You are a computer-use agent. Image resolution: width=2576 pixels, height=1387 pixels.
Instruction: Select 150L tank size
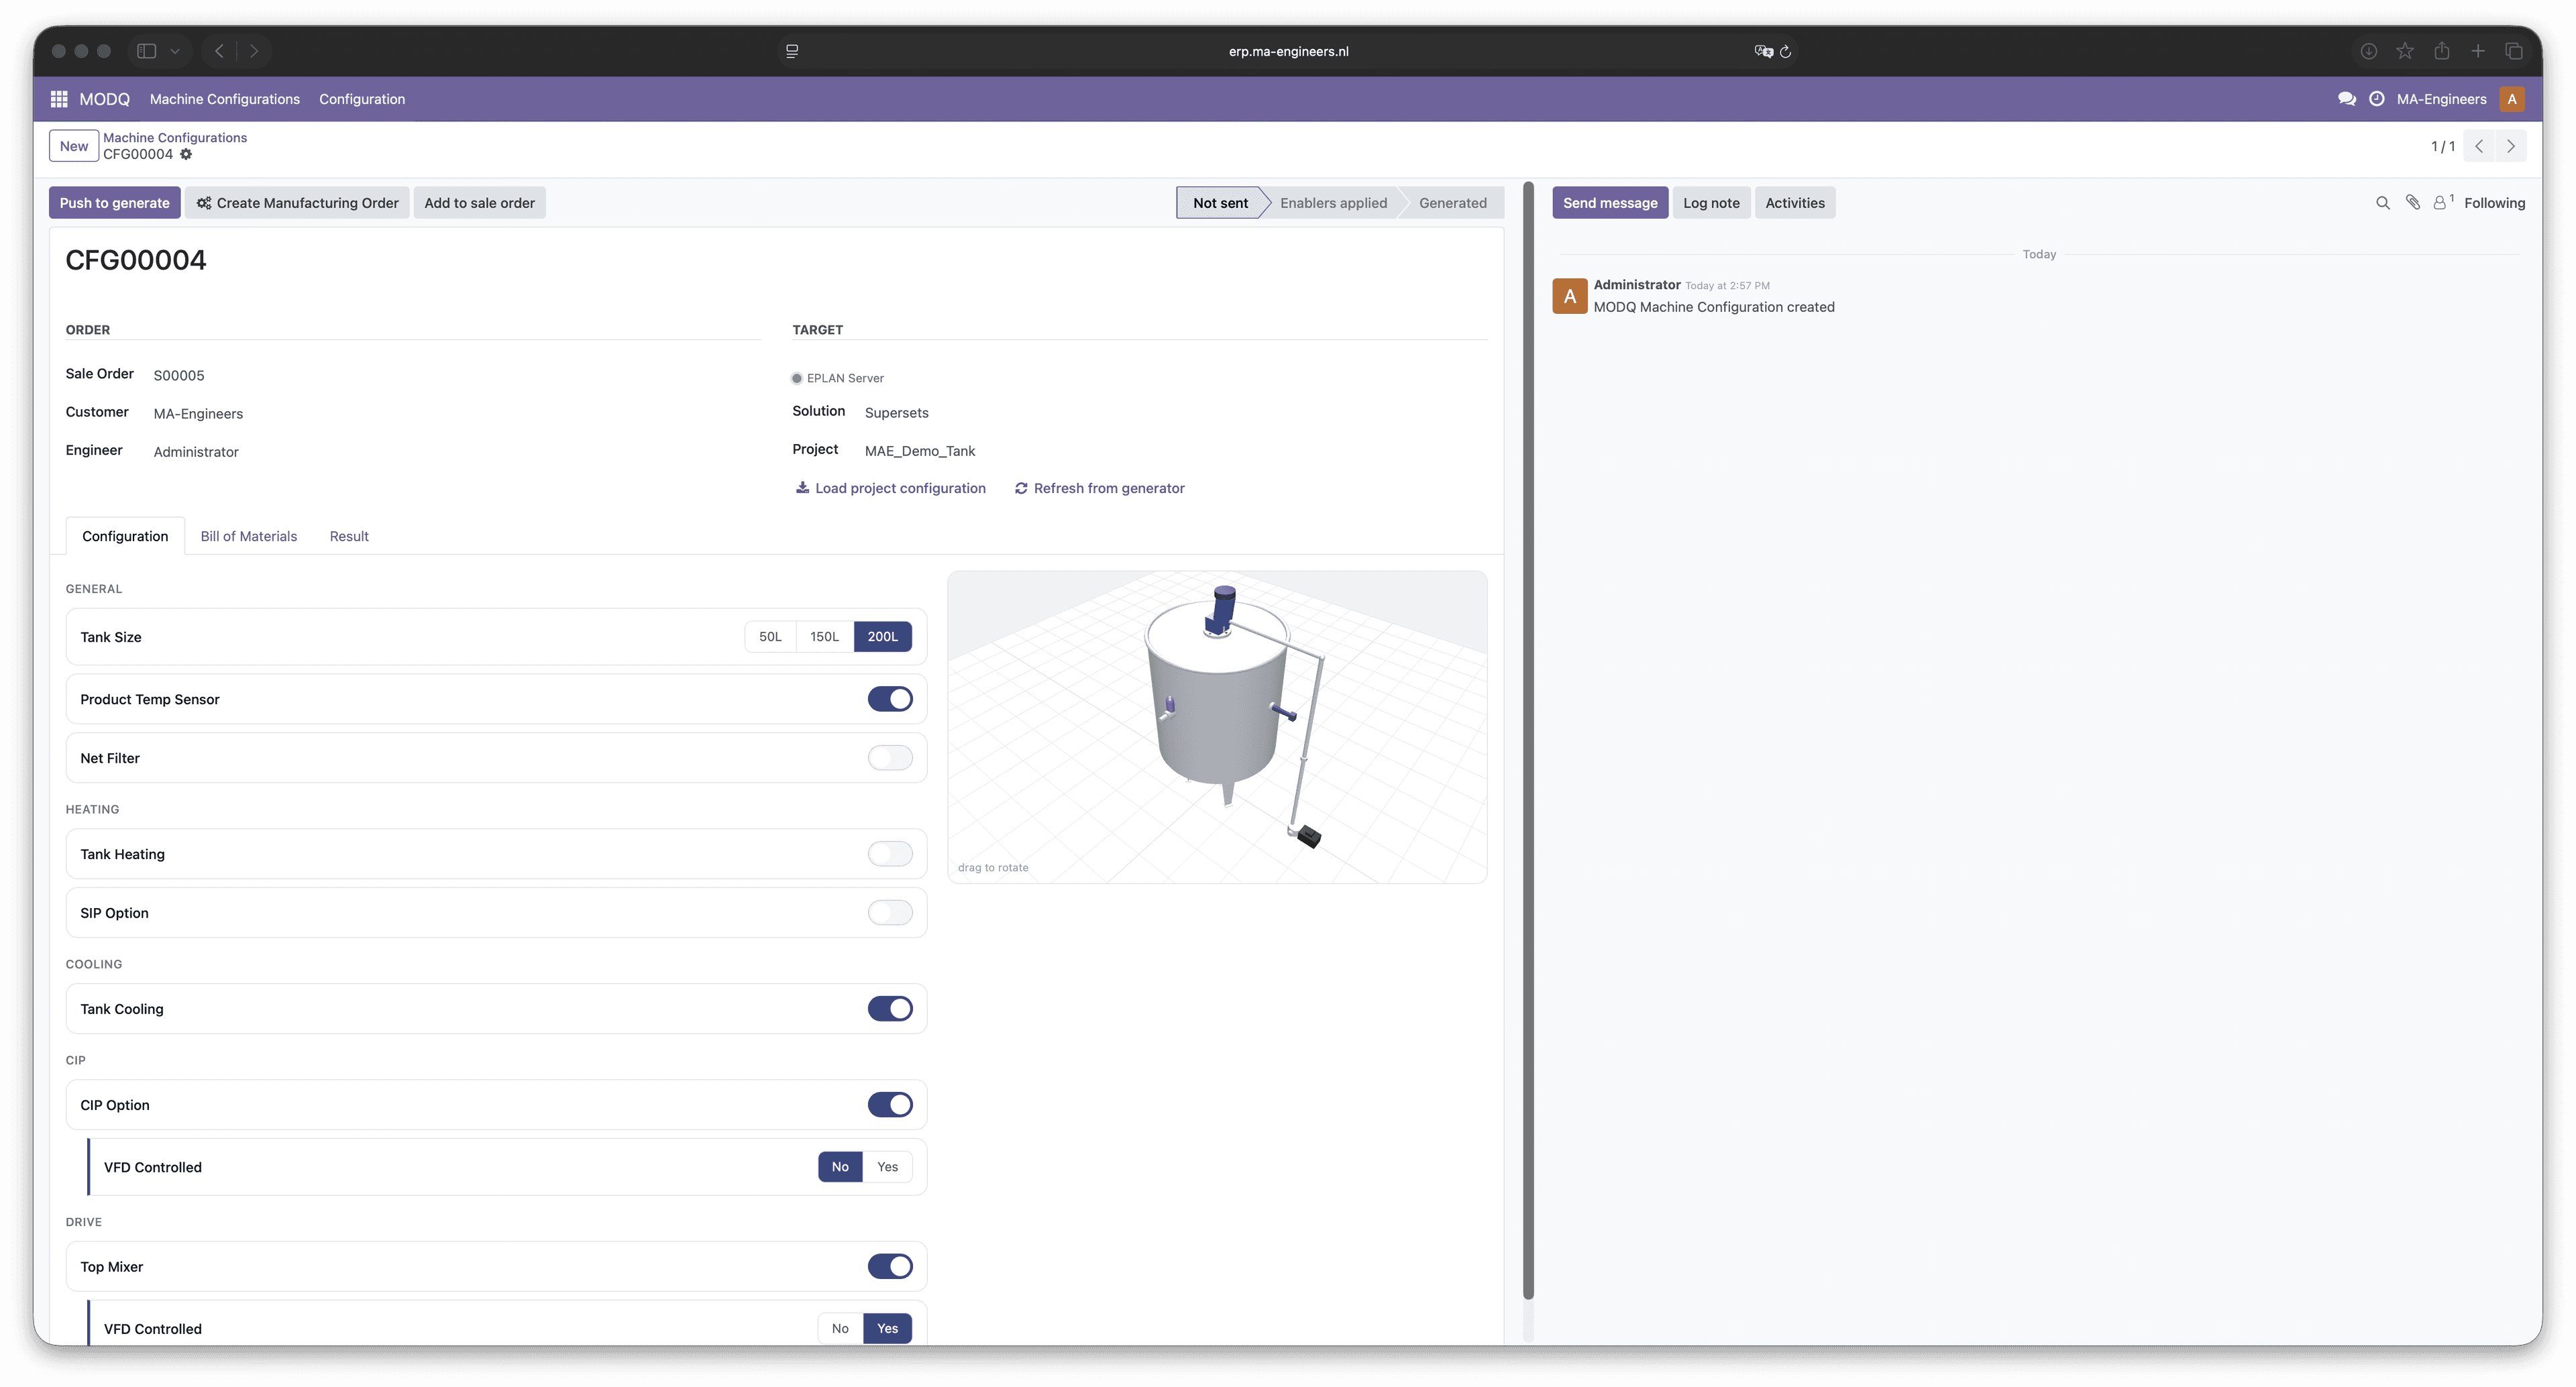(824, 637)
